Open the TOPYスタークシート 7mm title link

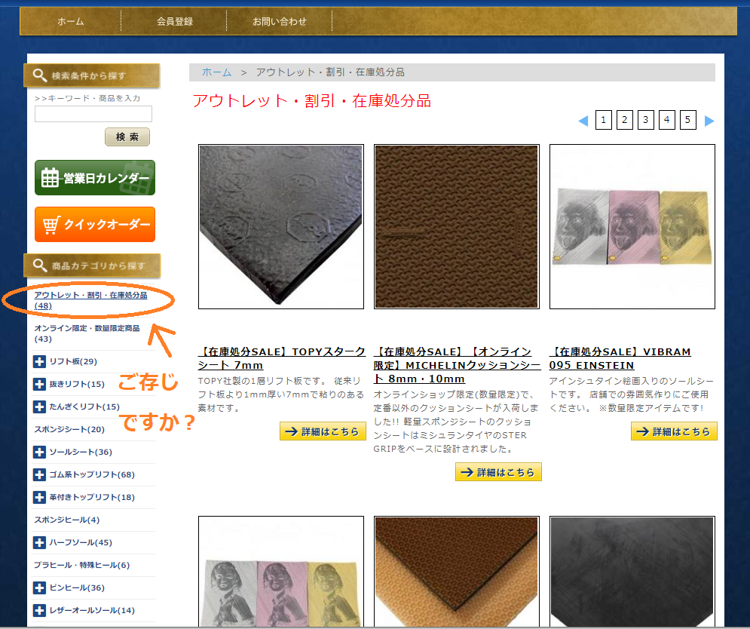tap(282, 358)
